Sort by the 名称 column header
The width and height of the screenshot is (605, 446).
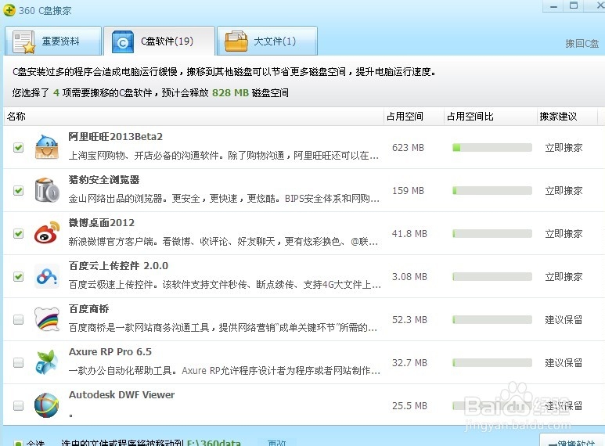click(193, 116)
